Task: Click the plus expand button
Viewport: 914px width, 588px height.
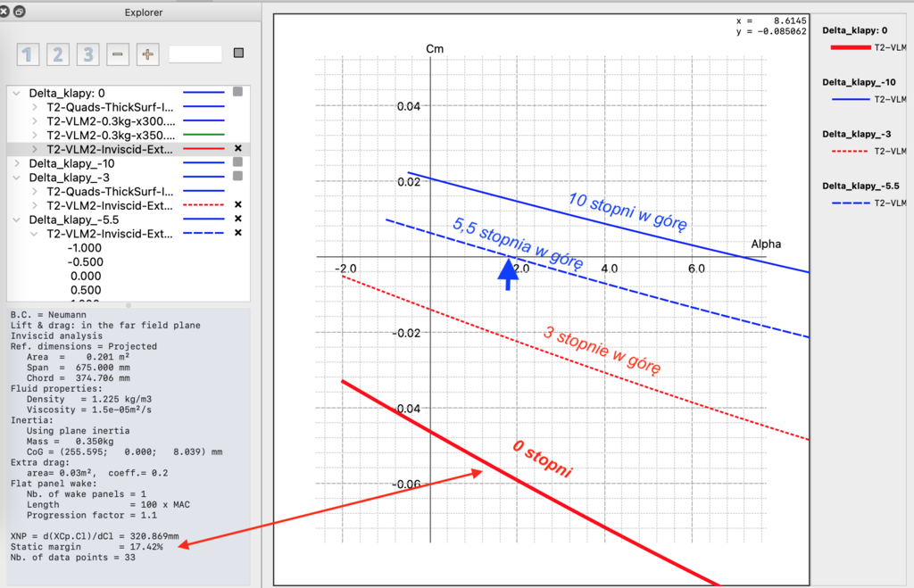Action: 147,54
